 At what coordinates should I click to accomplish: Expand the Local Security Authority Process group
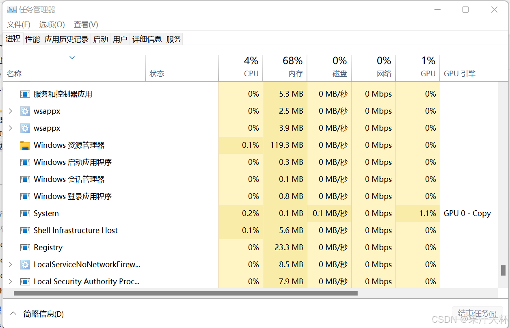11,281
